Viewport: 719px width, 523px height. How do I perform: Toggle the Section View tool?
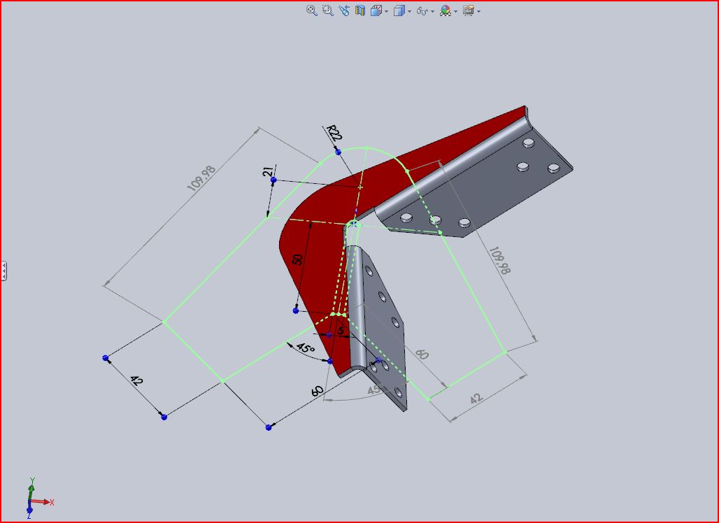(360, 10)
